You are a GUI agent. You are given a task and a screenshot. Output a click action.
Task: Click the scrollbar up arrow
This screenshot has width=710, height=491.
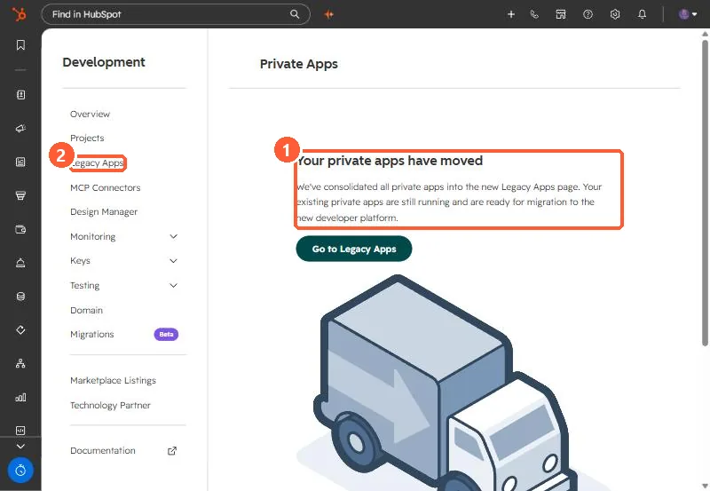tap(705, 34)
